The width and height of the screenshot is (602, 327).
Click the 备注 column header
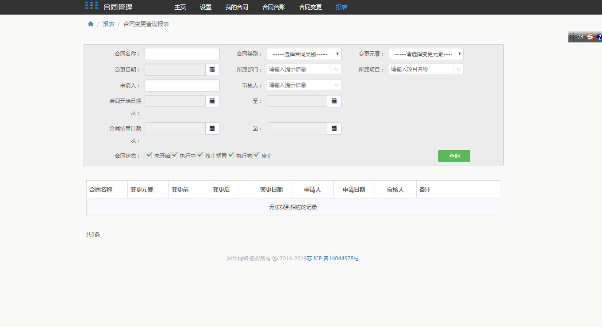pyautogui.click(x=458, y=190)
